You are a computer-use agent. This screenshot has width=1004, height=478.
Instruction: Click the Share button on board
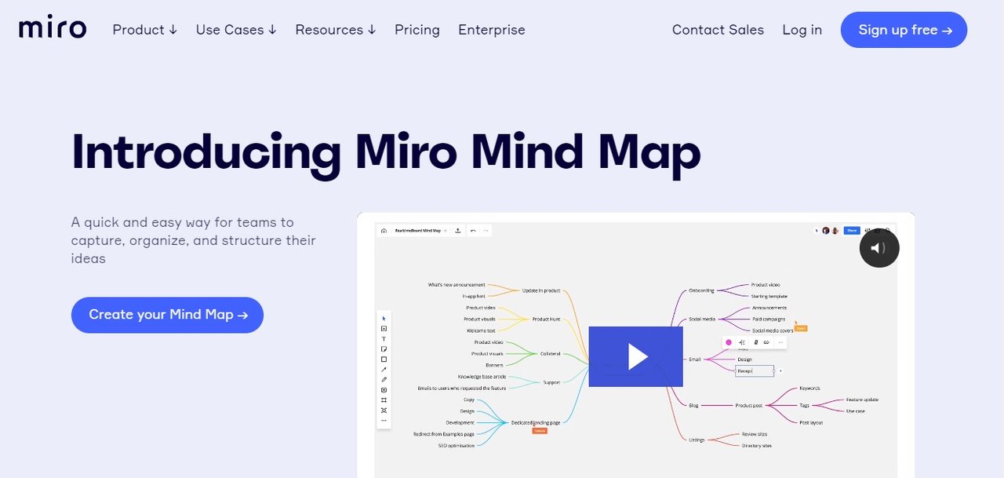(852, 231)
